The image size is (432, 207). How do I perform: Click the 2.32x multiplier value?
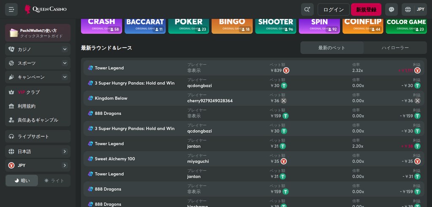click(x=358, y=71)
